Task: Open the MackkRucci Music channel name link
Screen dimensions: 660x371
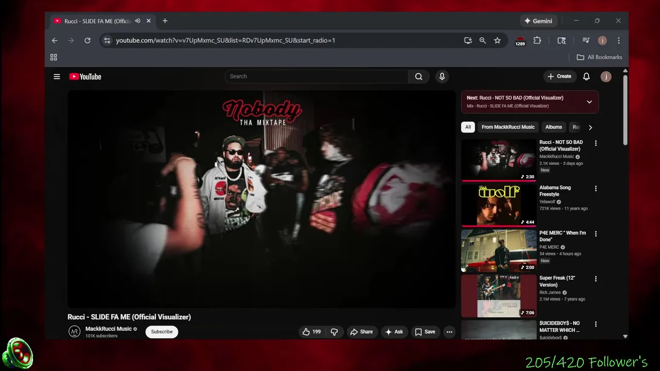Action: tap(108, 329)
